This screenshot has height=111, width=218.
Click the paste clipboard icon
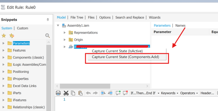(x=80, y=93)
